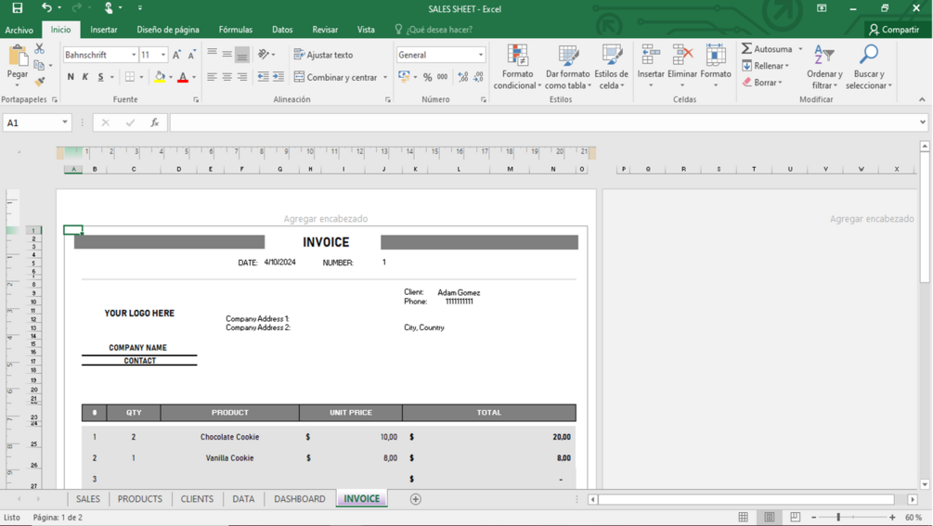Insert function with the fx icon

point(155,122)
